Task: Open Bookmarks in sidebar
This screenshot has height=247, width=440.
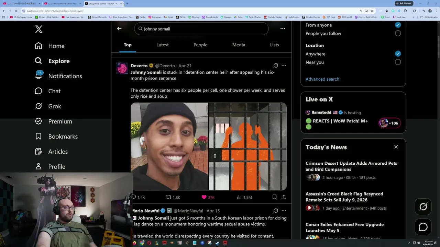Action: pos(56,137)
